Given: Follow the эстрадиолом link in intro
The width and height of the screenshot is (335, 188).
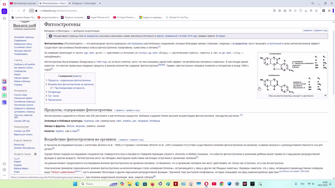Looking at the screenshot, I should [240, 44].
